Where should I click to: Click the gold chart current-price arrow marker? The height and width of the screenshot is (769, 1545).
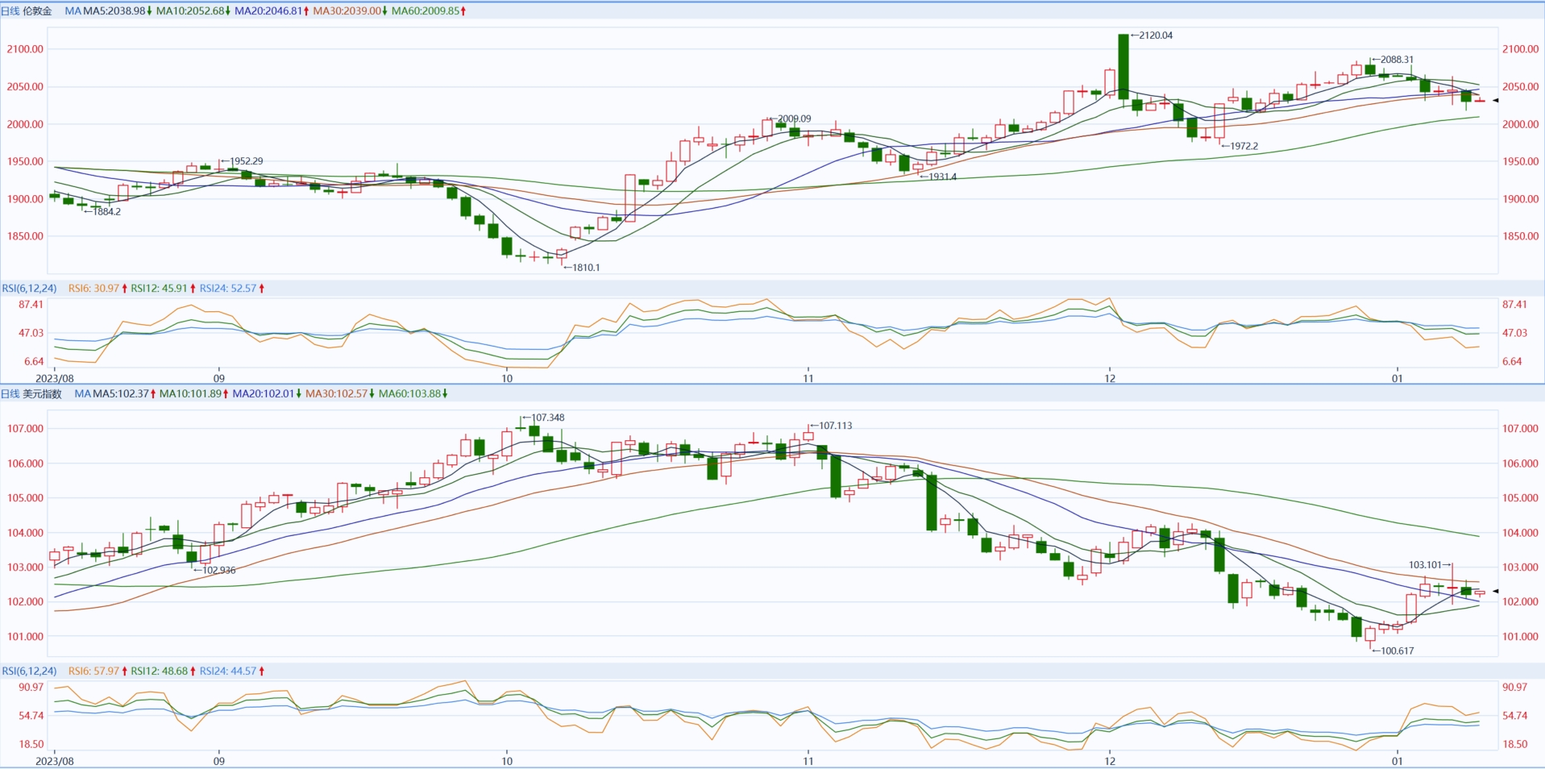(1495, 101)
